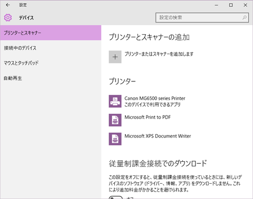Open 接続中のデバイス section

tap(51, 48)
